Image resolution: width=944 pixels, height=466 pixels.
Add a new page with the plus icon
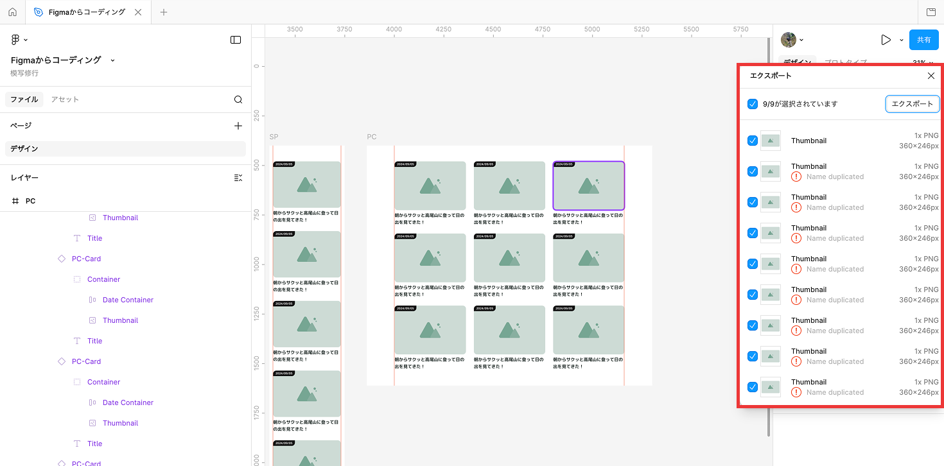(x=238, y=126)
